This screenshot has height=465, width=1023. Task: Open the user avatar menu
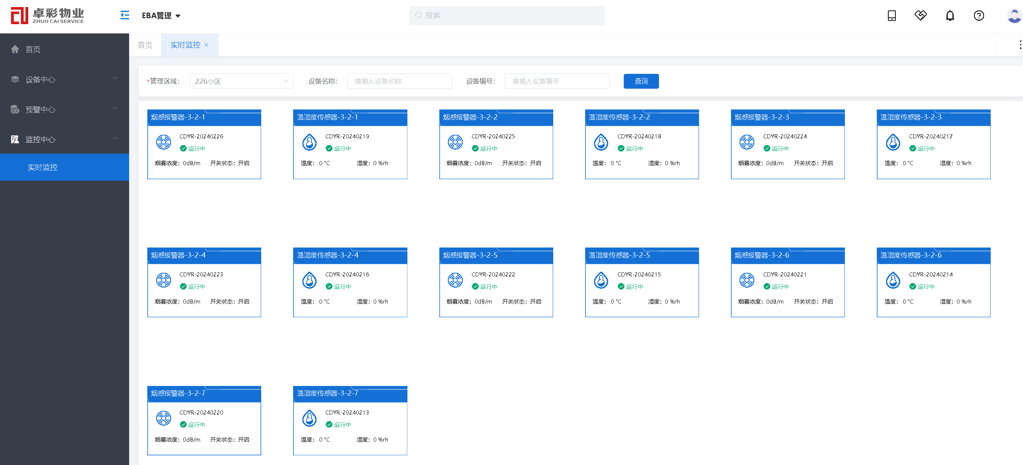click(1014, 16)
